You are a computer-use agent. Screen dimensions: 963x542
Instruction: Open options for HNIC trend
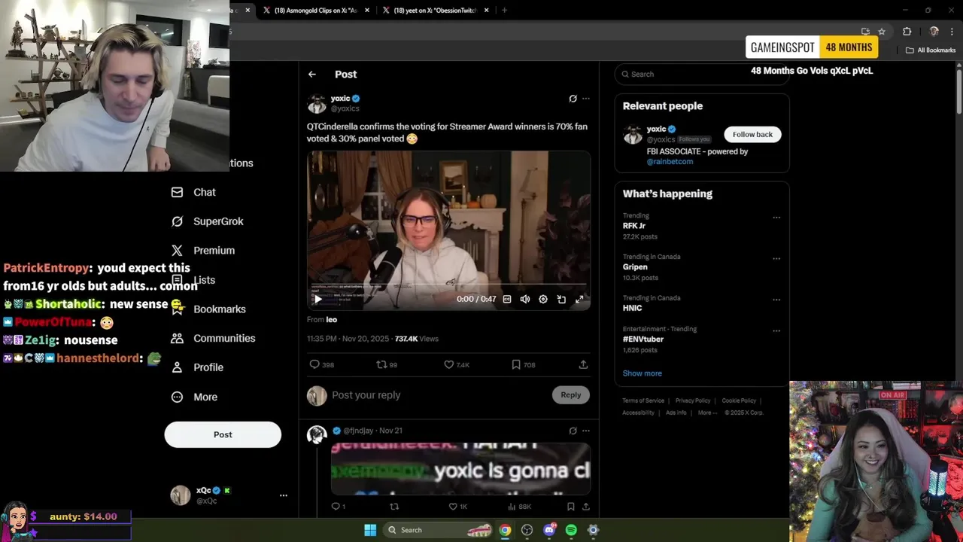pyautogui.click(x=776, y=300)
